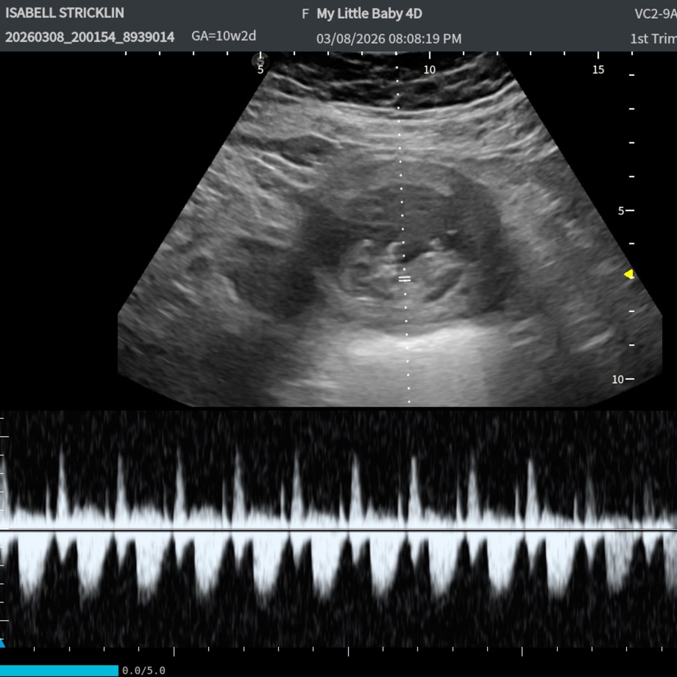Image resolution: width=677 pixels, height=677 pixels.
Task: Click the 15 mark on top width ruler
Action: click(598, 69)
